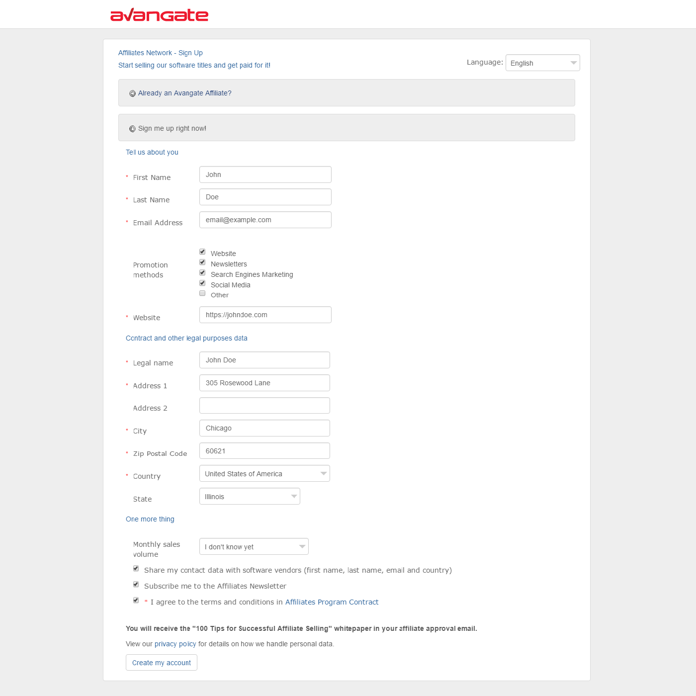Click Start selling our software titles text
Image resolution: width=696 pixels, height=696 pixels.
[x=194, y=65]
